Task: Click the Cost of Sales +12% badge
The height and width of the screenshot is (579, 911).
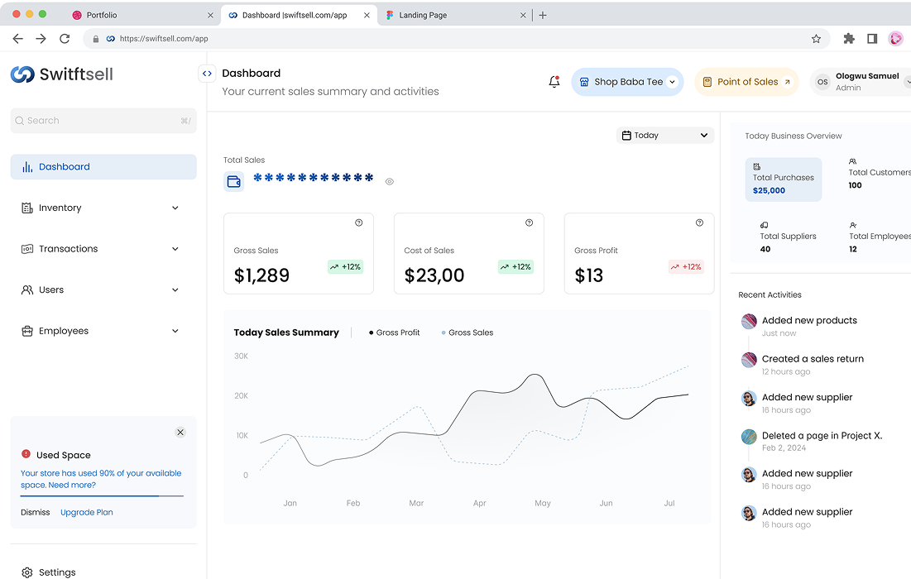Action: 516,267
